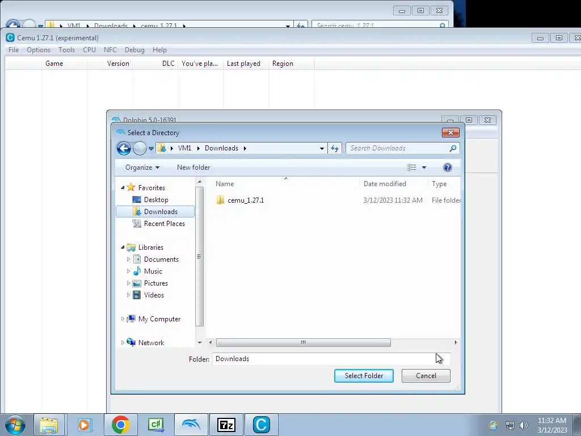The image size is (581, 436).
Task: Go back using the dialog's back arrow
Action: [x=124, y=149]
